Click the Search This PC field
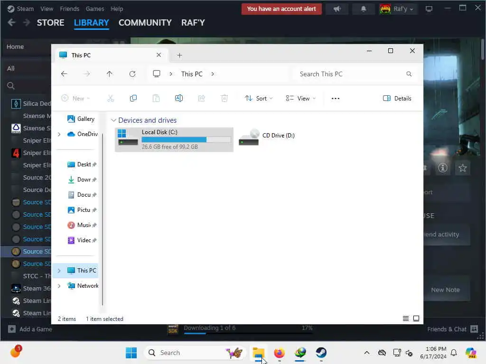486x364 pixels. (x=354, y=74)
